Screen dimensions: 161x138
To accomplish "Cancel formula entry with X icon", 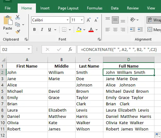I will pos(48,49).
